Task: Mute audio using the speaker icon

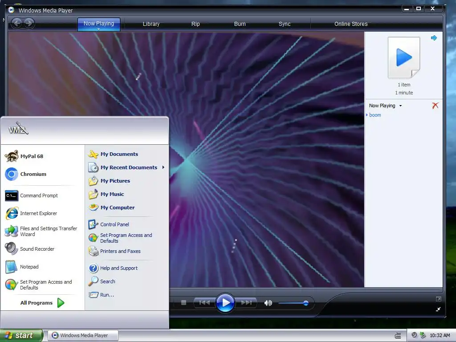Action: click(x=268, y=303)
